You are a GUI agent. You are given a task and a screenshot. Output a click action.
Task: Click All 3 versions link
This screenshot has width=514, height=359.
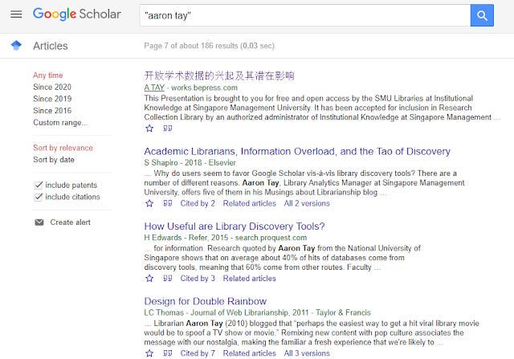point(307,353)
